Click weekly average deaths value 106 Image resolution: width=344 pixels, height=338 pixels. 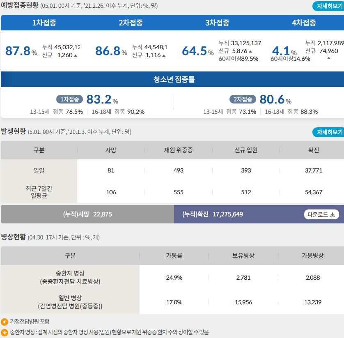[111, 192]
